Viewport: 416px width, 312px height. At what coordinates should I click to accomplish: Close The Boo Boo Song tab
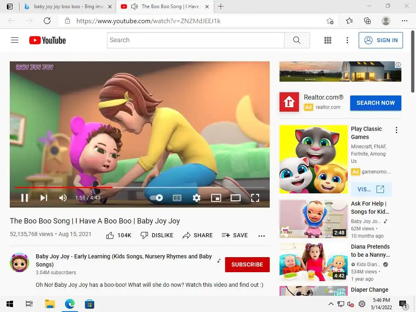coord(207,7)
